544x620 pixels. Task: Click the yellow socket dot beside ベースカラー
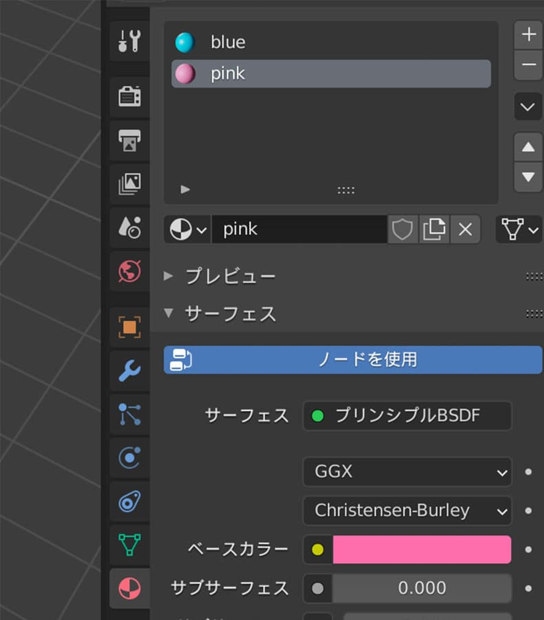318,550
